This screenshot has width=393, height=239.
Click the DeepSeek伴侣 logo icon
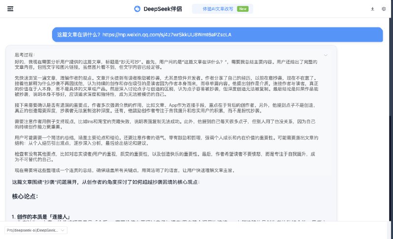pyautogui.click(x=137, y=9)
